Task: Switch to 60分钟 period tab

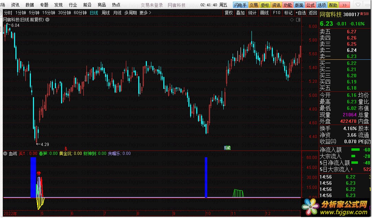Action: (80, 13)
